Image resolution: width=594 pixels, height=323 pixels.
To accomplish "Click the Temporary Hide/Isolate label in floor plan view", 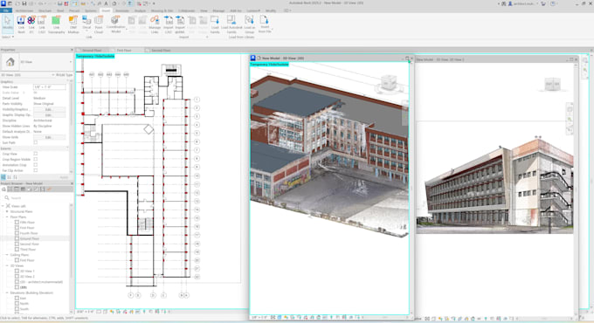I will pos(95,56).
